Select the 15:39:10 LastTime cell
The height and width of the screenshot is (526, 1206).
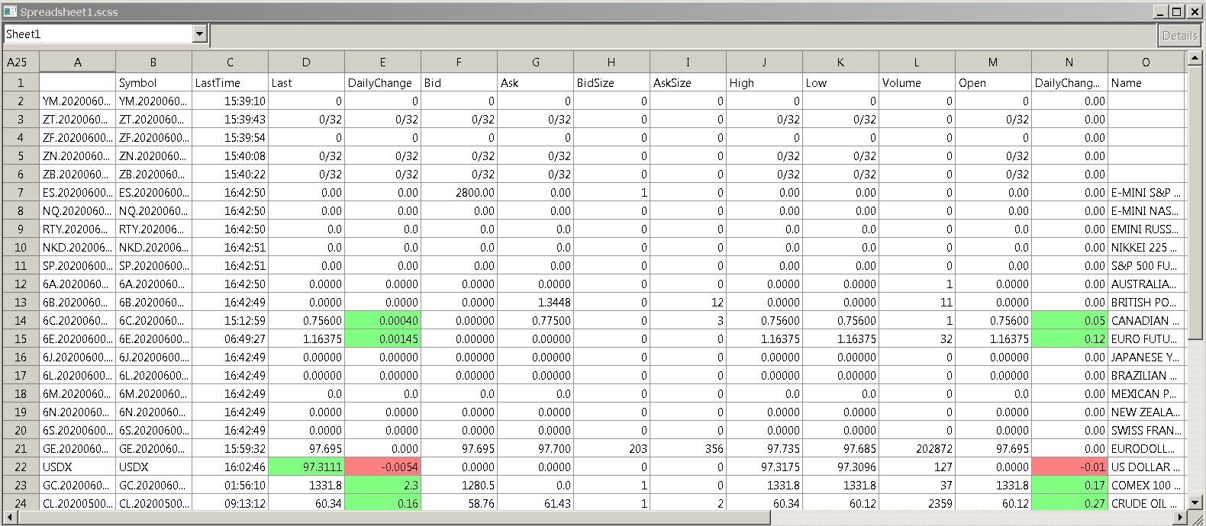pos(230,101)
